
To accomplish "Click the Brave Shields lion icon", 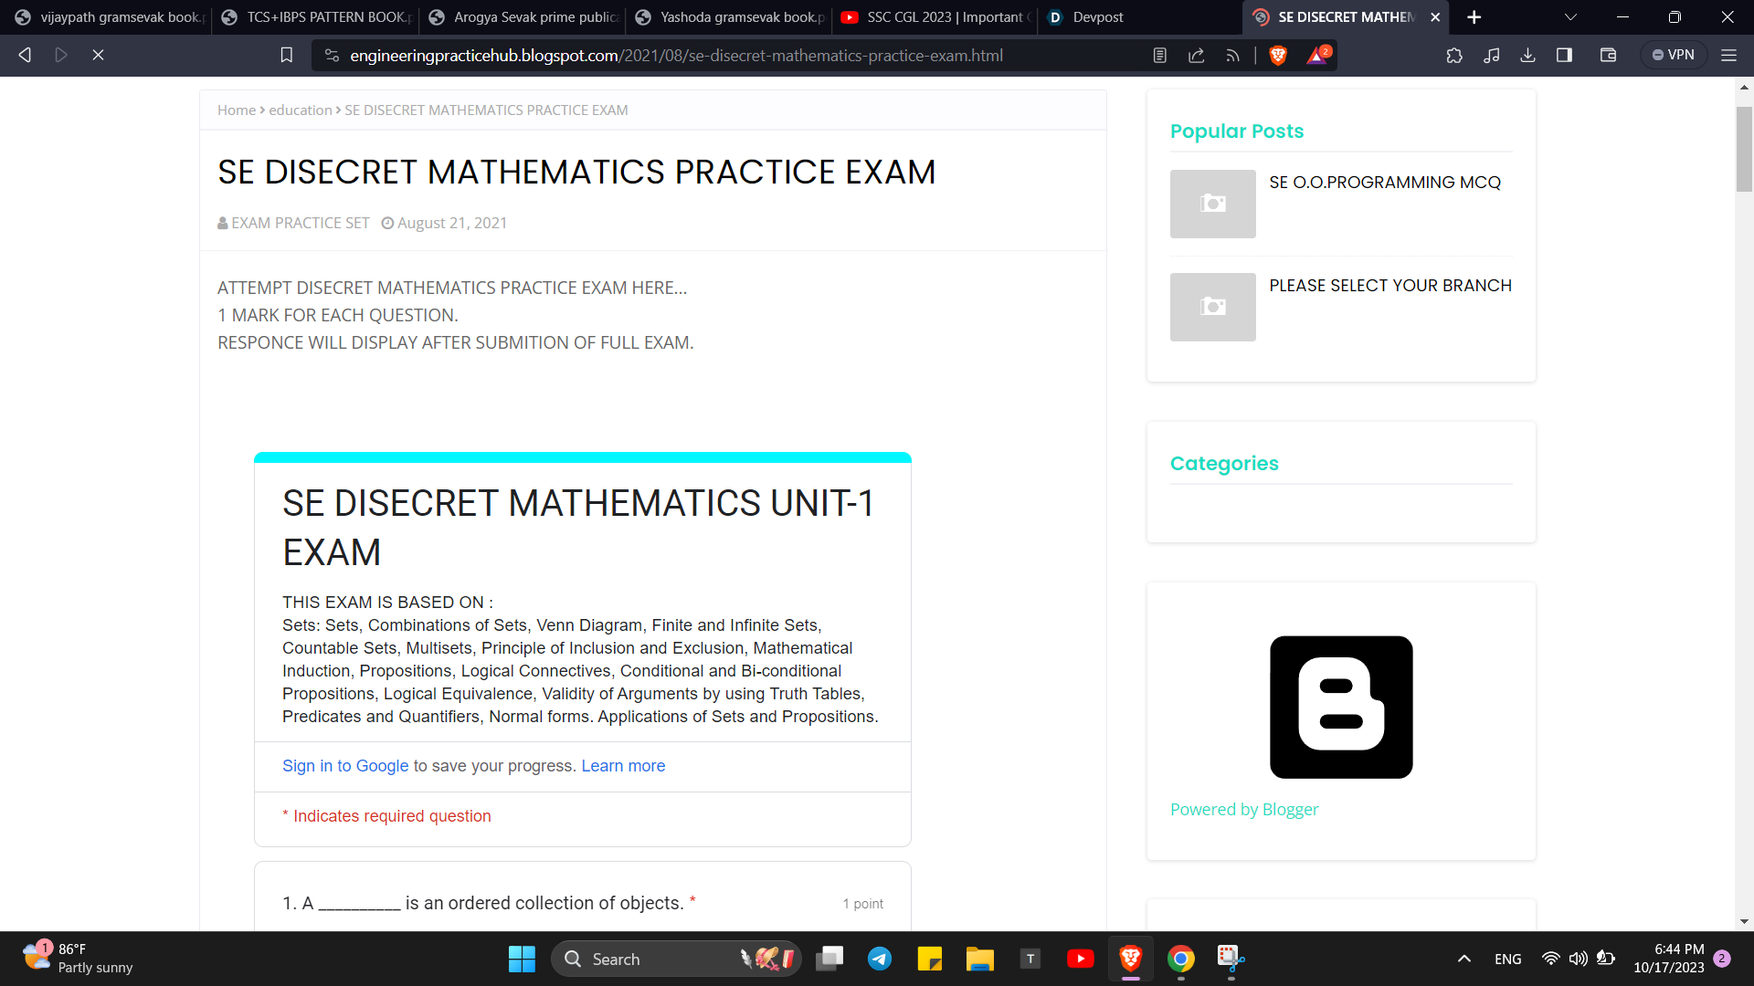I will coord(1278,56).
